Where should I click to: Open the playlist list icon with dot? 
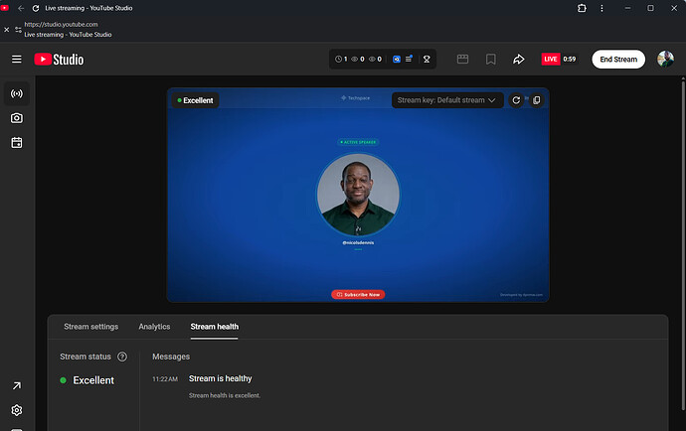click(x=409, y=59)
